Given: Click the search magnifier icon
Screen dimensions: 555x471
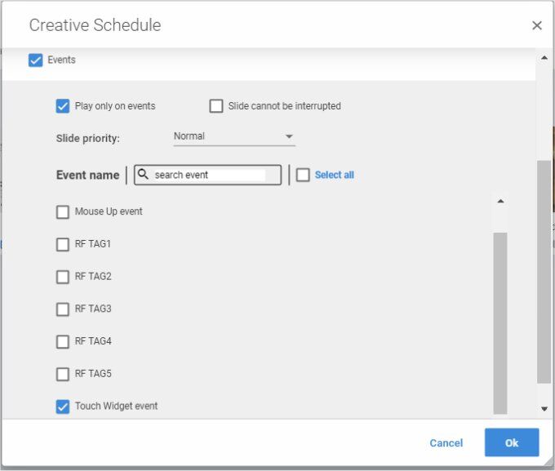Looking at the screenshot, I should pos(143,175).
